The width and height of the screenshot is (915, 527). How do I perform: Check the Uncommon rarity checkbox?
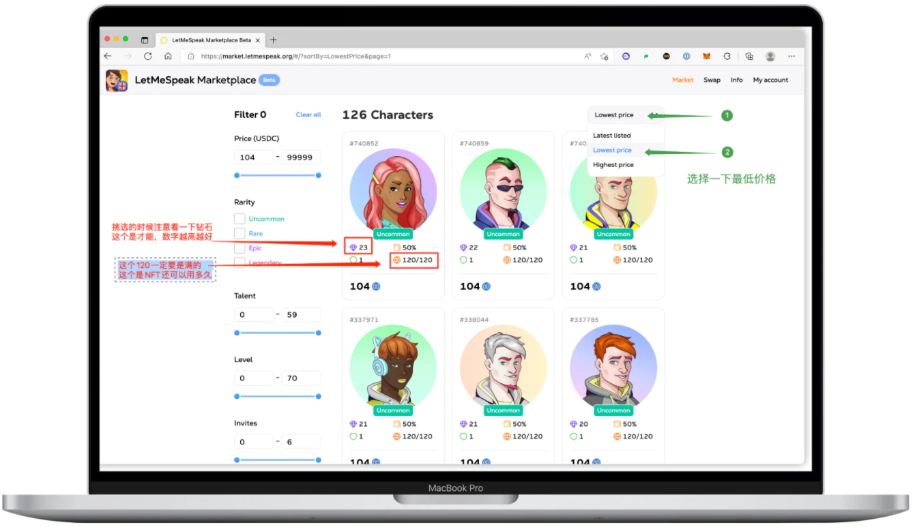239,219
